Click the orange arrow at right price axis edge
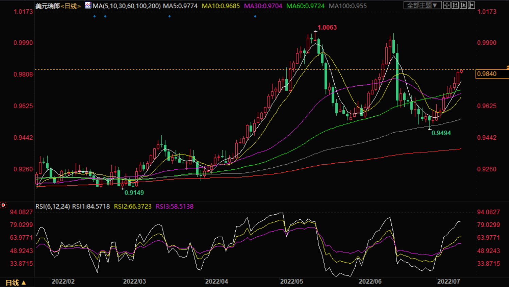509x287 pixels. tap(507, 68)
